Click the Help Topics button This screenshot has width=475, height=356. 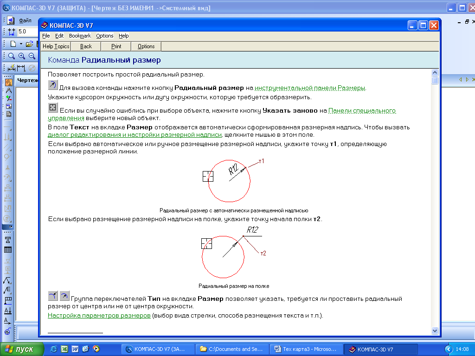56,46
